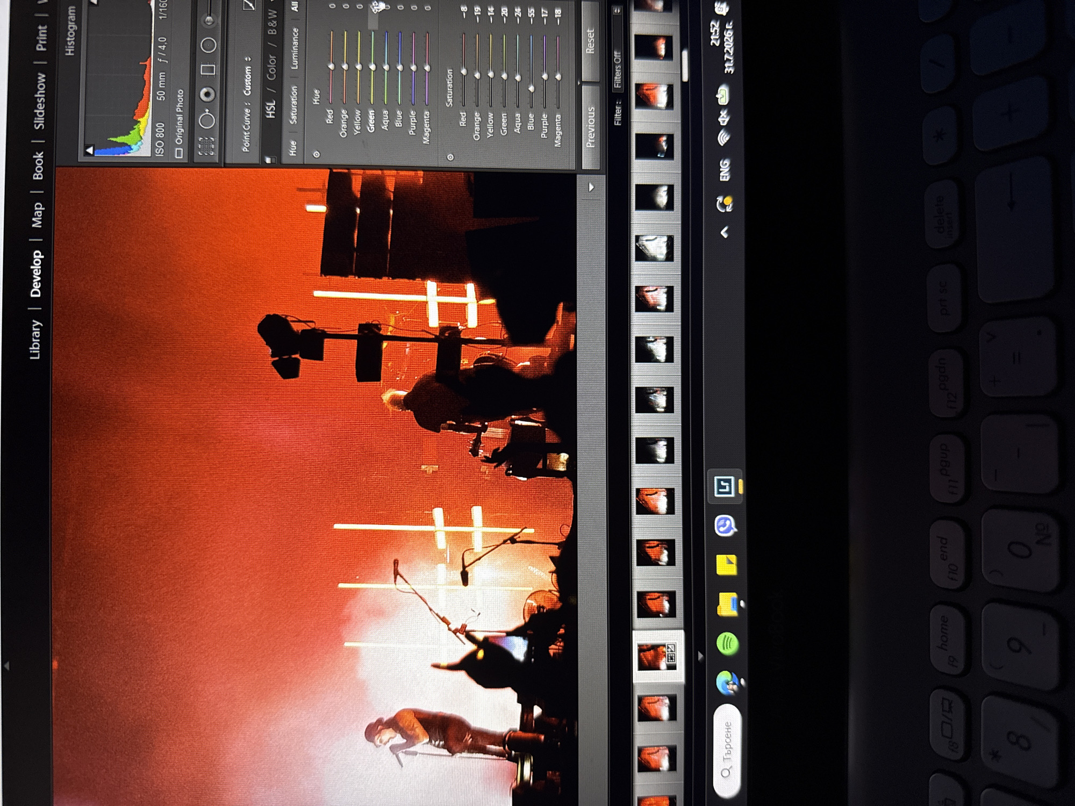This screenshot has width=1075, height=806.
Task: Select the Red Eye Correction tool
Action: point(207,95)
